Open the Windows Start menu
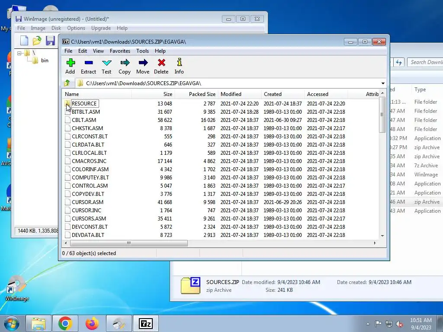The image size is (443, 332). point(12,323)
